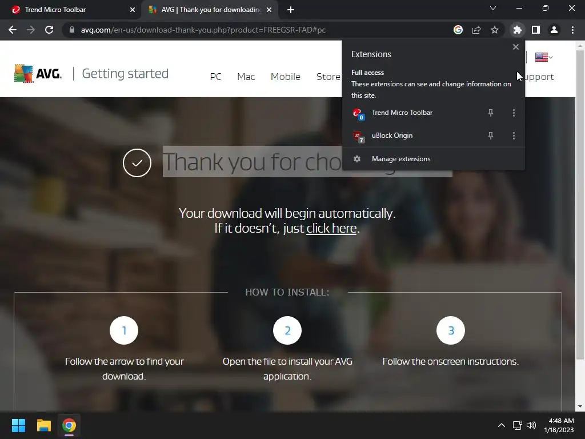
Task: Click 'Follow the onscreen instructions.' text
Action: tap(451, 361)
